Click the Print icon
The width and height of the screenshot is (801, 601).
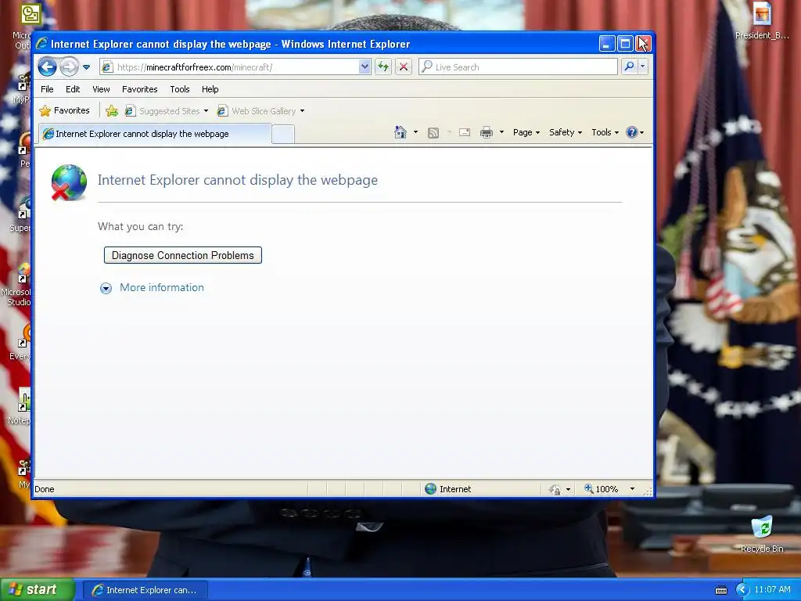487,133
